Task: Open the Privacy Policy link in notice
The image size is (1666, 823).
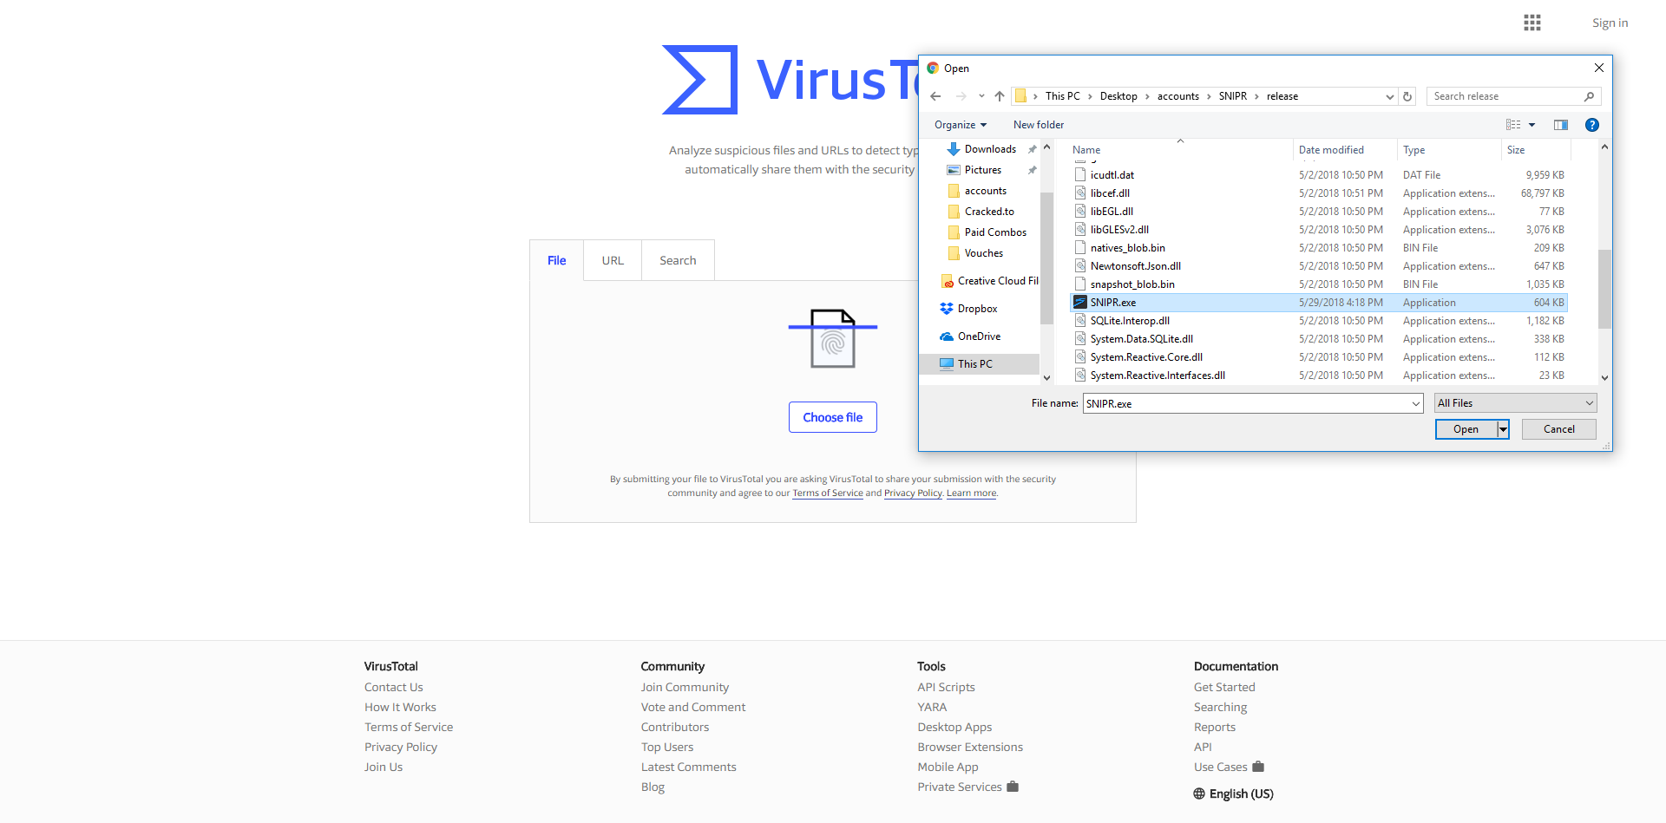Action: [913, 493]
